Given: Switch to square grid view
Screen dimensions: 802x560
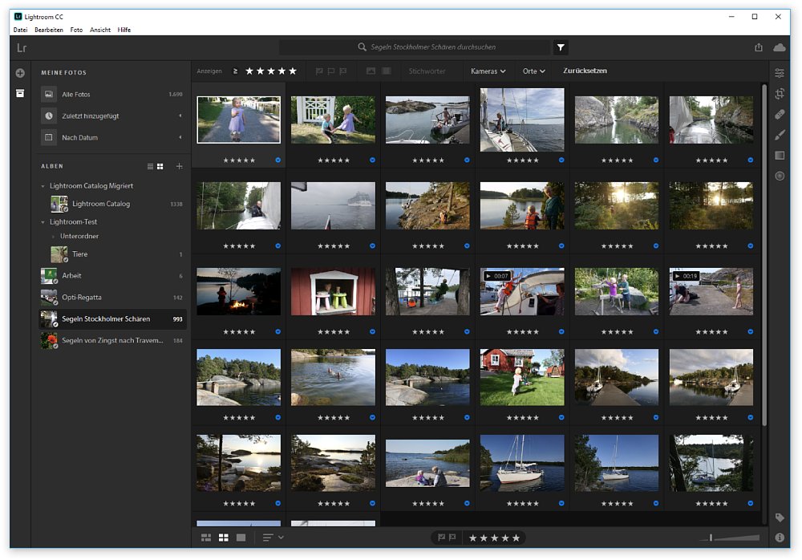Looking at the screenshot, I should (224, 538).
